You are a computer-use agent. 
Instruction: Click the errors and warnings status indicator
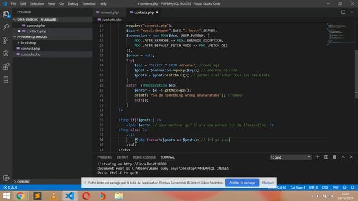pos(10,188)
